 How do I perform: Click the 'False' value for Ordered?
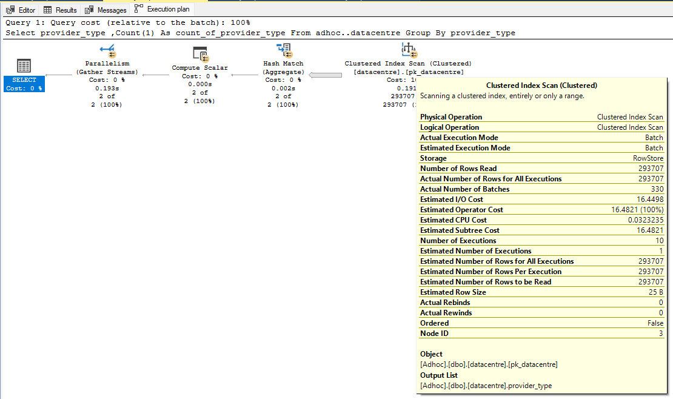655,323
